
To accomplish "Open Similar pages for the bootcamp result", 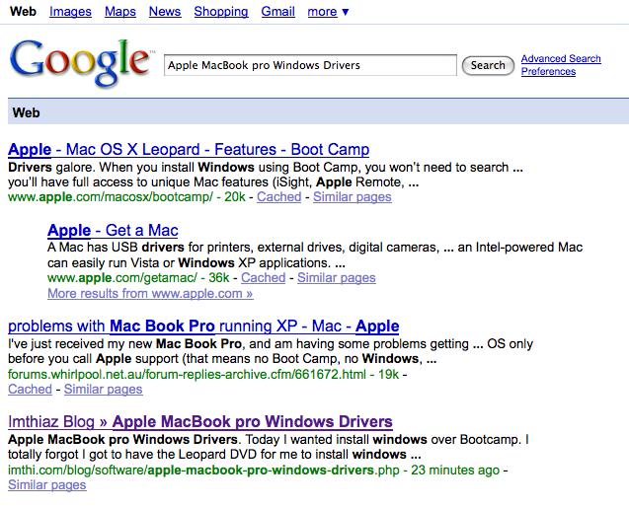I will [x=353, y=196].
